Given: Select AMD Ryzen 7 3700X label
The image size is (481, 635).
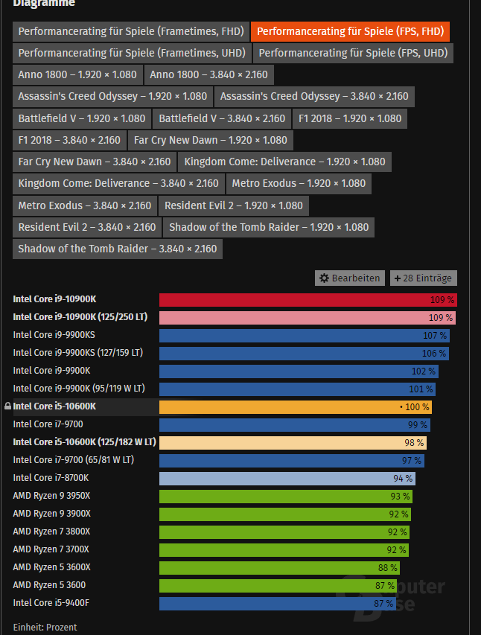Looking at the screenshot, I should (x=51, y=549).
